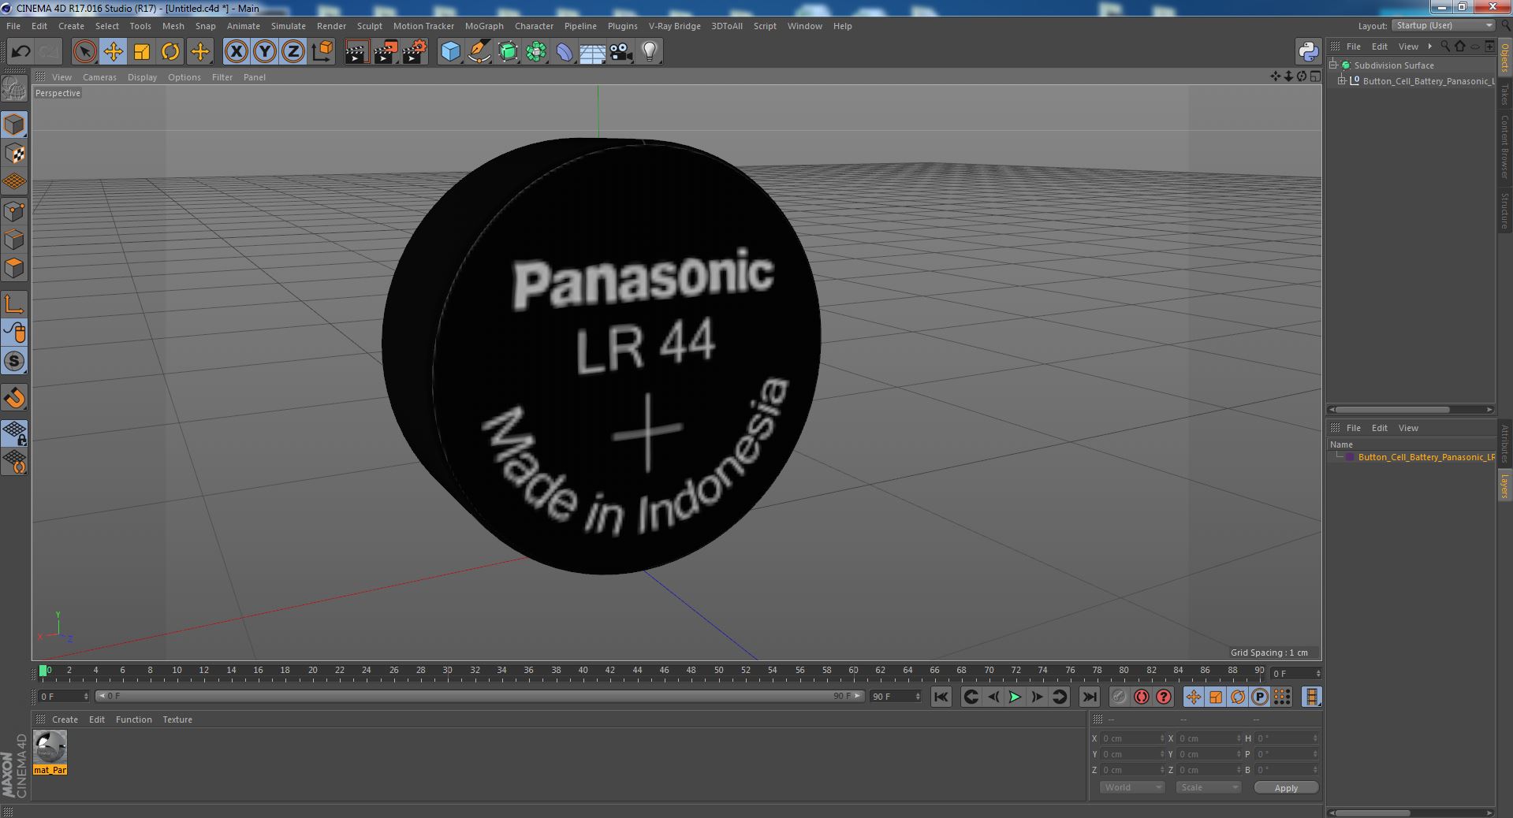The height and width of the screenshot is (818, 1513).
Task: Open the Takes side tab
Action: 1504,94
